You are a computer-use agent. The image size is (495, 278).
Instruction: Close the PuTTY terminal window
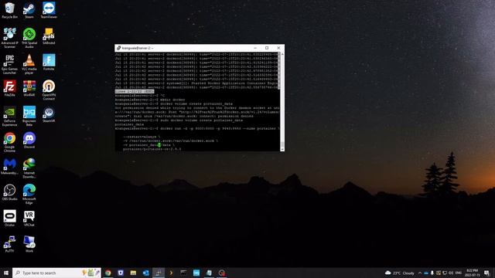tap(278, 48)
